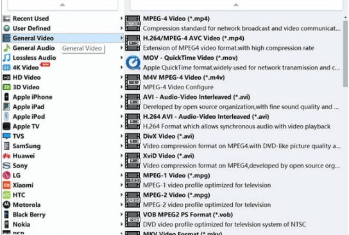Click the VOB MPEG2 film strip icon

coord(133,219)
